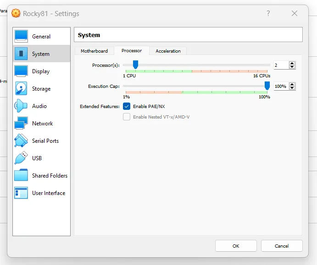Open the Shared Folders folder icon
Image resolution: width=317 pixels, height=265 pixels.
(21, 175)
